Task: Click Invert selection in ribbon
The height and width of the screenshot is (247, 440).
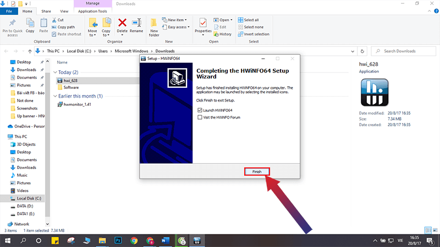Action: point(254,34)
